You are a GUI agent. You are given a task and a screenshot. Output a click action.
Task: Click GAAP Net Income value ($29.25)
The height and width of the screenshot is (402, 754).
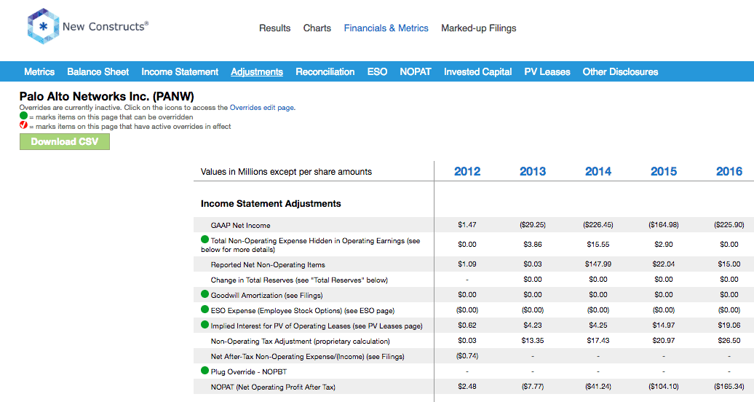point(532,225)
